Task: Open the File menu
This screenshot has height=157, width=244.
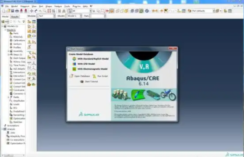Action: click(7, 6)
